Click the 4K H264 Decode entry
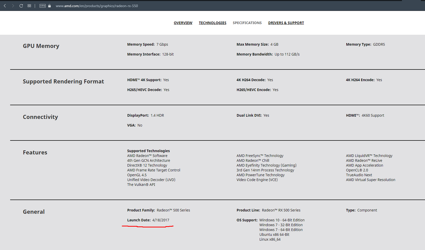Image resolution: width=425 pixels, height=250 pixels. coord(255,80)
